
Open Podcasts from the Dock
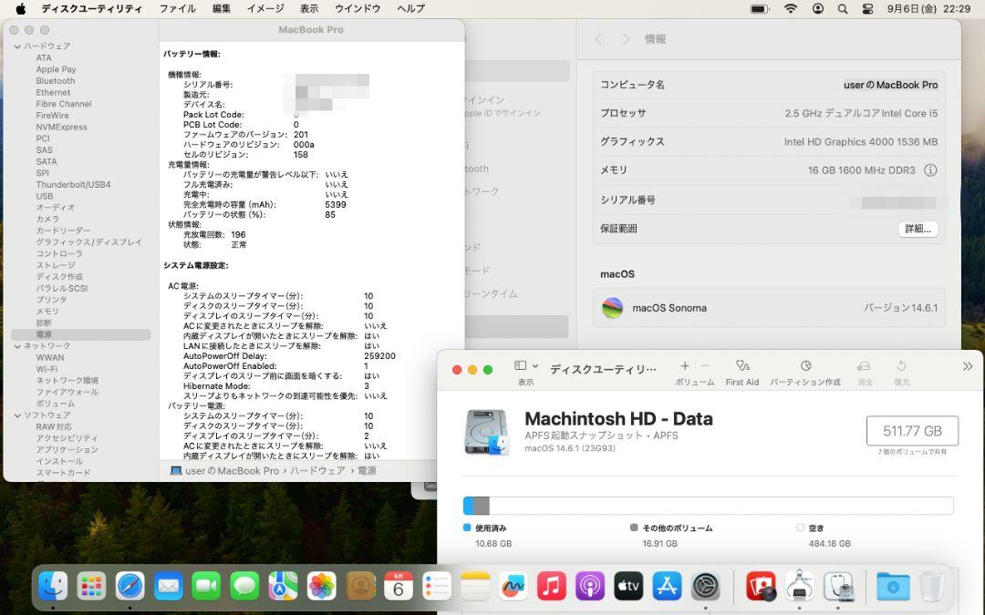(x=590, y=587)
